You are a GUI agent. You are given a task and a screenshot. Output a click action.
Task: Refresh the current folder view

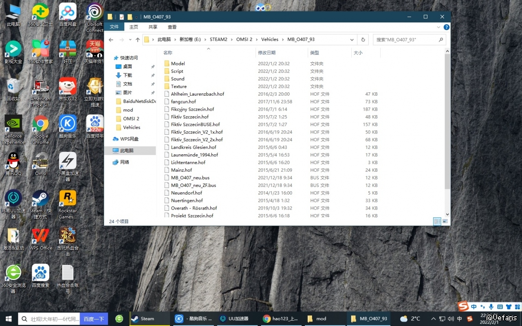tap(363, 40)
